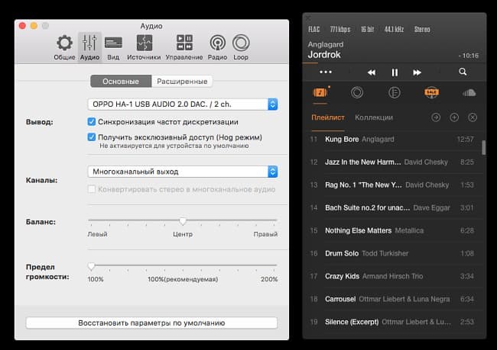Open the Управление preferences pane
The image size is (497, 350).
coord(184,48)
